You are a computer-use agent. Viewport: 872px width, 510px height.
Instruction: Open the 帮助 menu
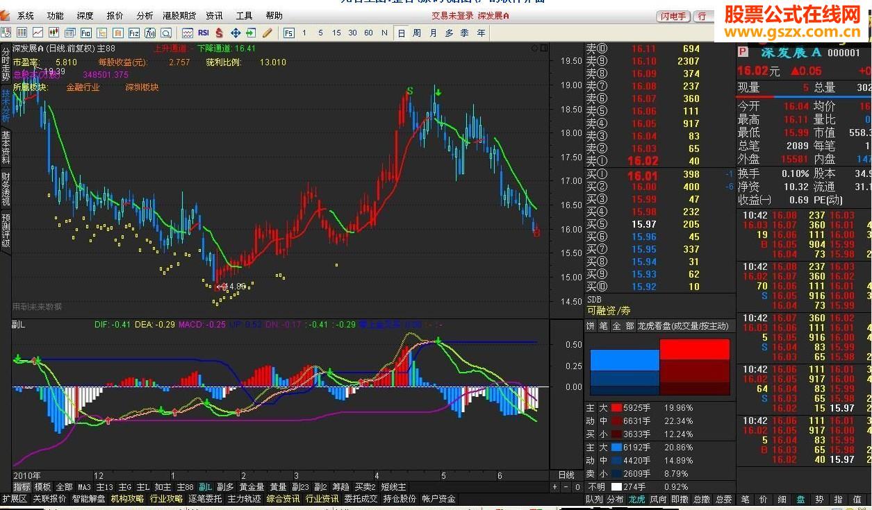point(274,15)
